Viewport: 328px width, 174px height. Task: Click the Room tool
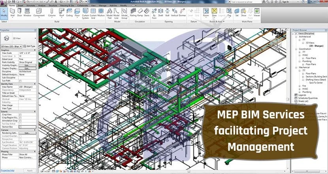pyautogui.click(x=206, y=13)
